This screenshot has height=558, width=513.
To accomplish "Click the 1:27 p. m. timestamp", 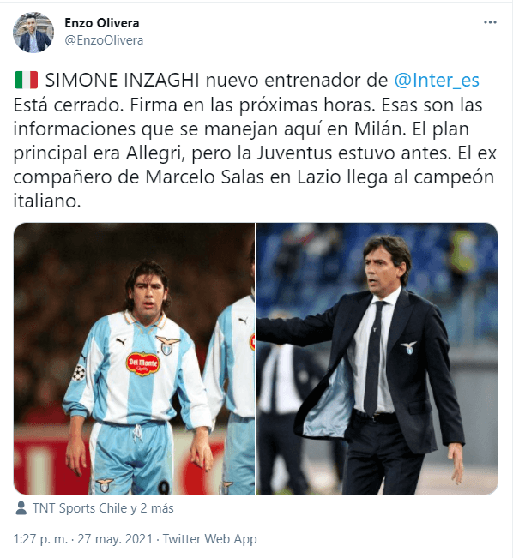I will pos(40,539).
